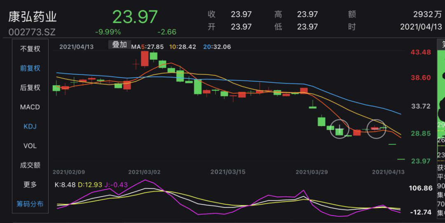The width and height of the screenshot is (445, 223).
Task: Switch indicator to KDJ
Action: point(30,127)
